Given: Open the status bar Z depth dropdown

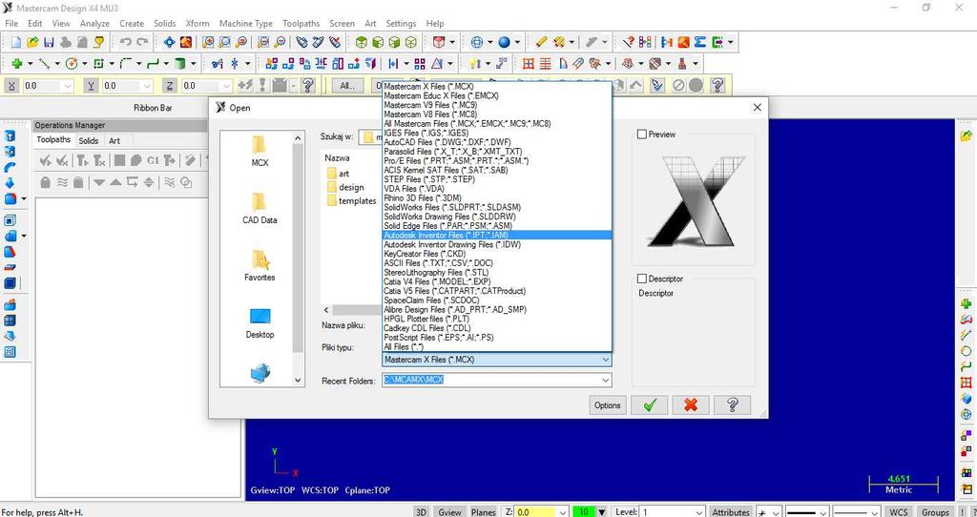Looking at the screenshot, I should [563, 512].
